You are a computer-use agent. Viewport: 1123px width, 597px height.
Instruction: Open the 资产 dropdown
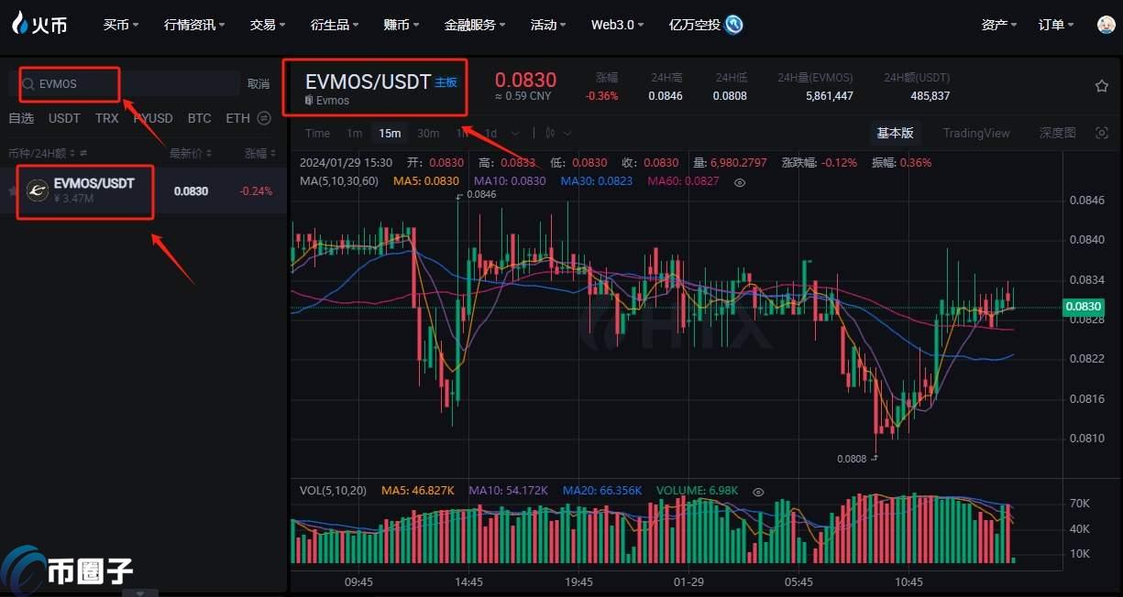tap(999, 25)
